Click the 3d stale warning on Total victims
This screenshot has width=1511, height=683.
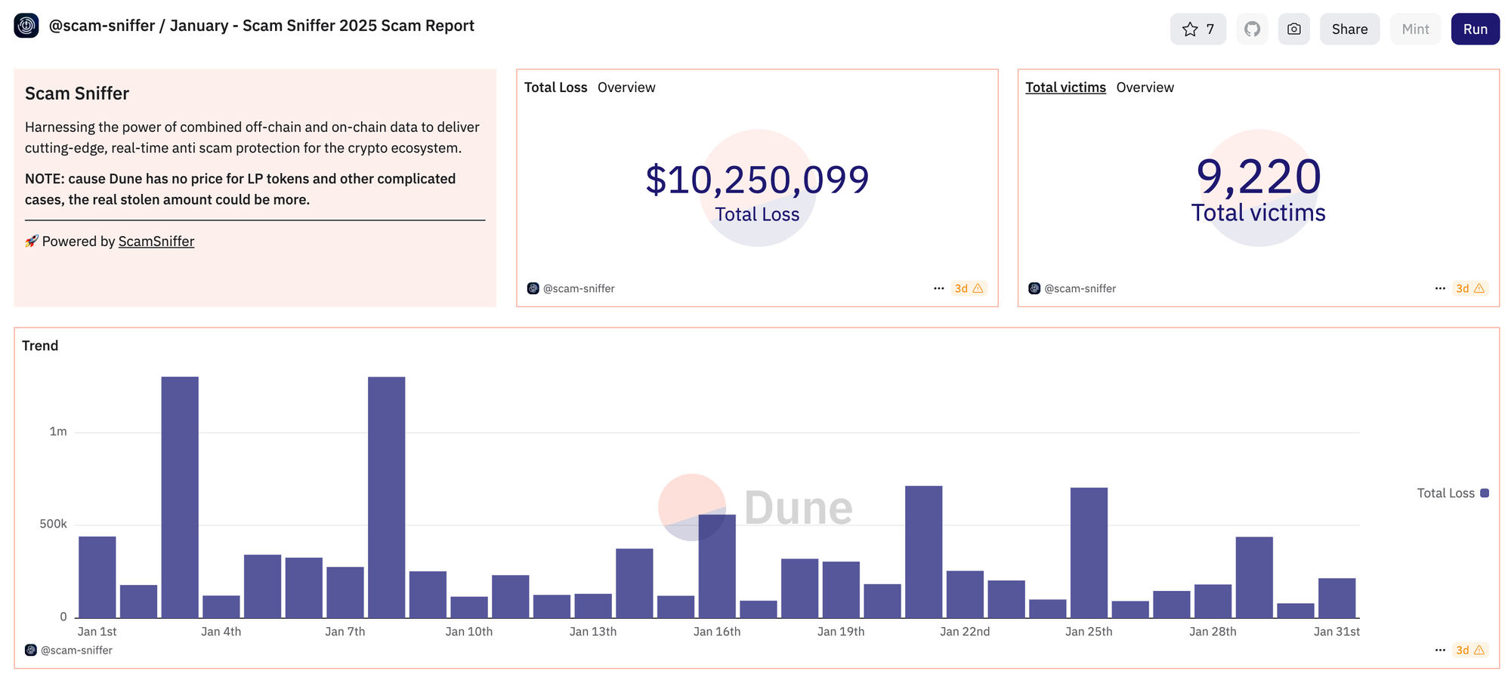[x=1470, y=288]
